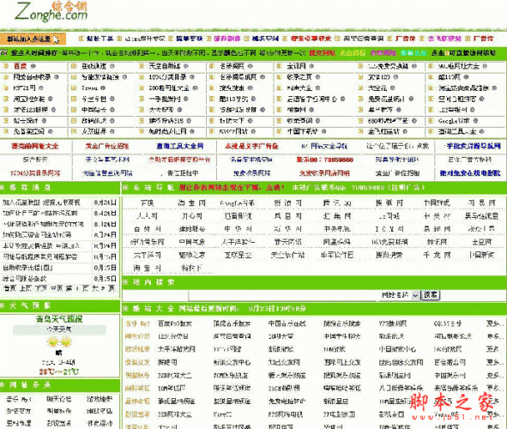Open the 中国站长 link
This screenshot has width=507, height=429.
pyautogui.click(x=94, y=110)
